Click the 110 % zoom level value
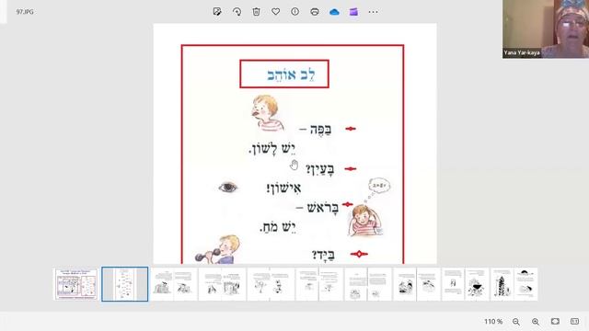The image size is (589, 331). pos(493,322)
